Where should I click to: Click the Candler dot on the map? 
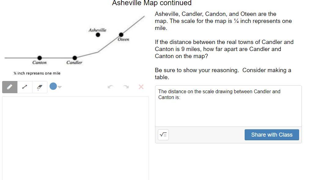(75, 58)
